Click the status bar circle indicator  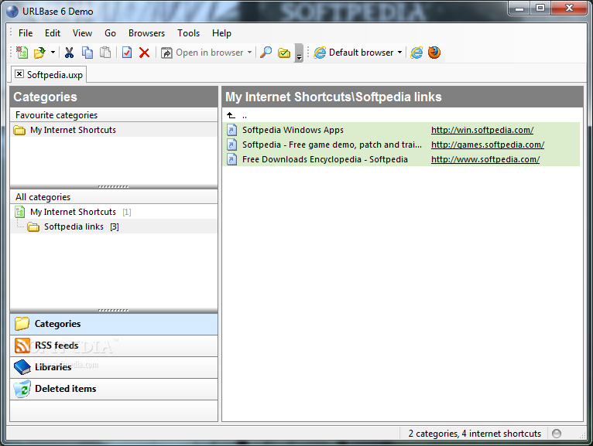[557, 434]
